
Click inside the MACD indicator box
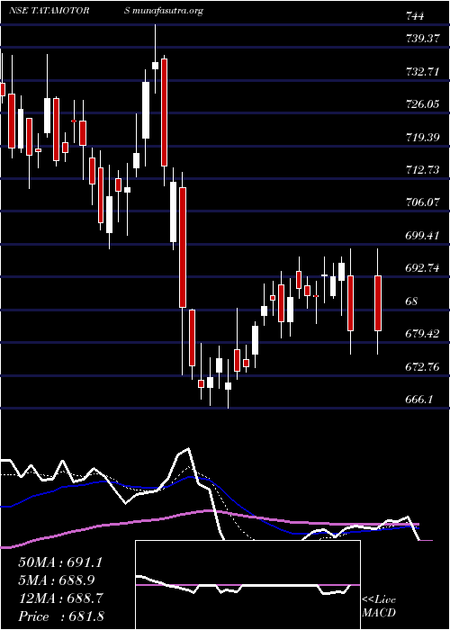[x=247, y=585]
